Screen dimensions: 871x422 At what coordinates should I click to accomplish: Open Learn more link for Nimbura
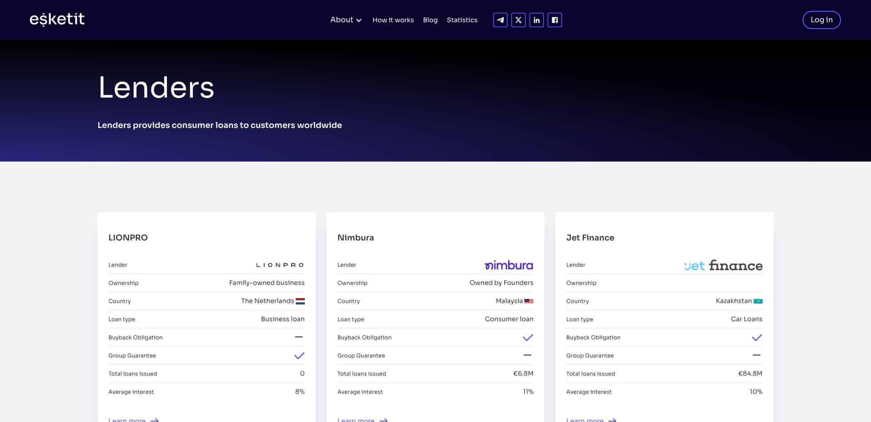pyautogui.click(x=362, y=420)
